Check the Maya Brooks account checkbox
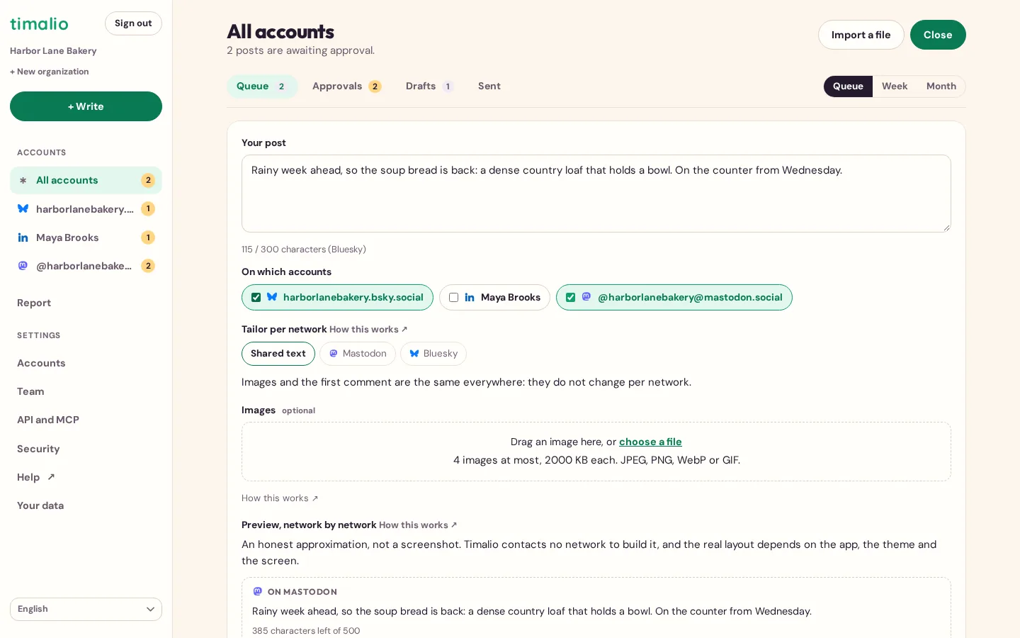The width and height of the screenshot is (1020, 638). (453, 298)
